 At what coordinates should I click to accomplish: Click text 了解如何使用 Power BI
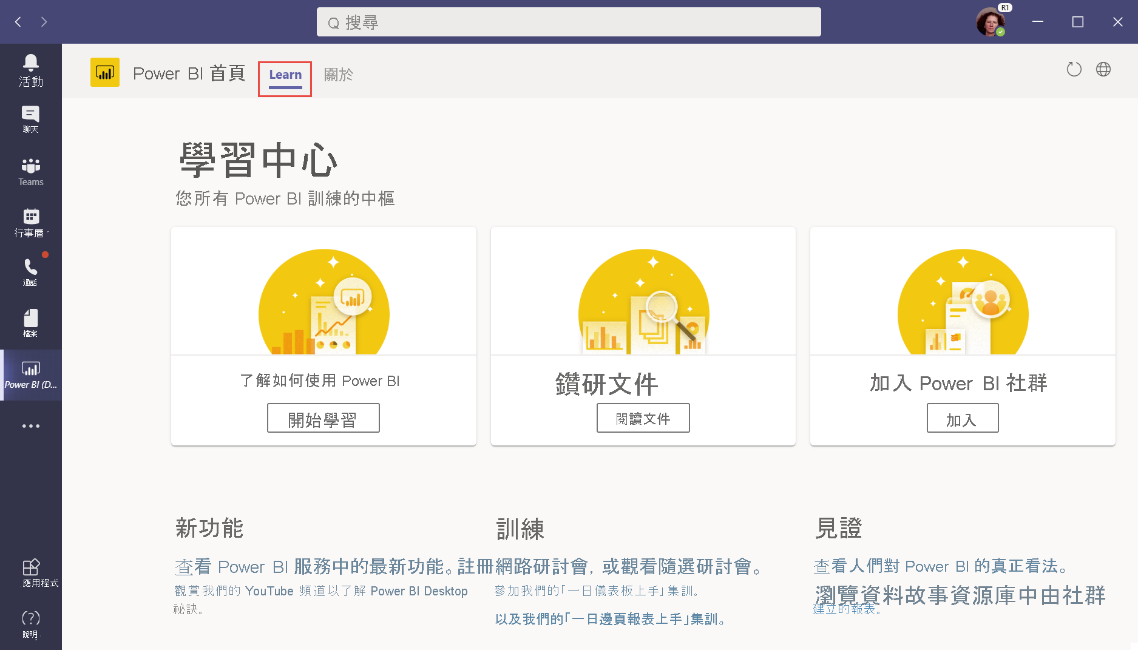(x=320, y=381)
